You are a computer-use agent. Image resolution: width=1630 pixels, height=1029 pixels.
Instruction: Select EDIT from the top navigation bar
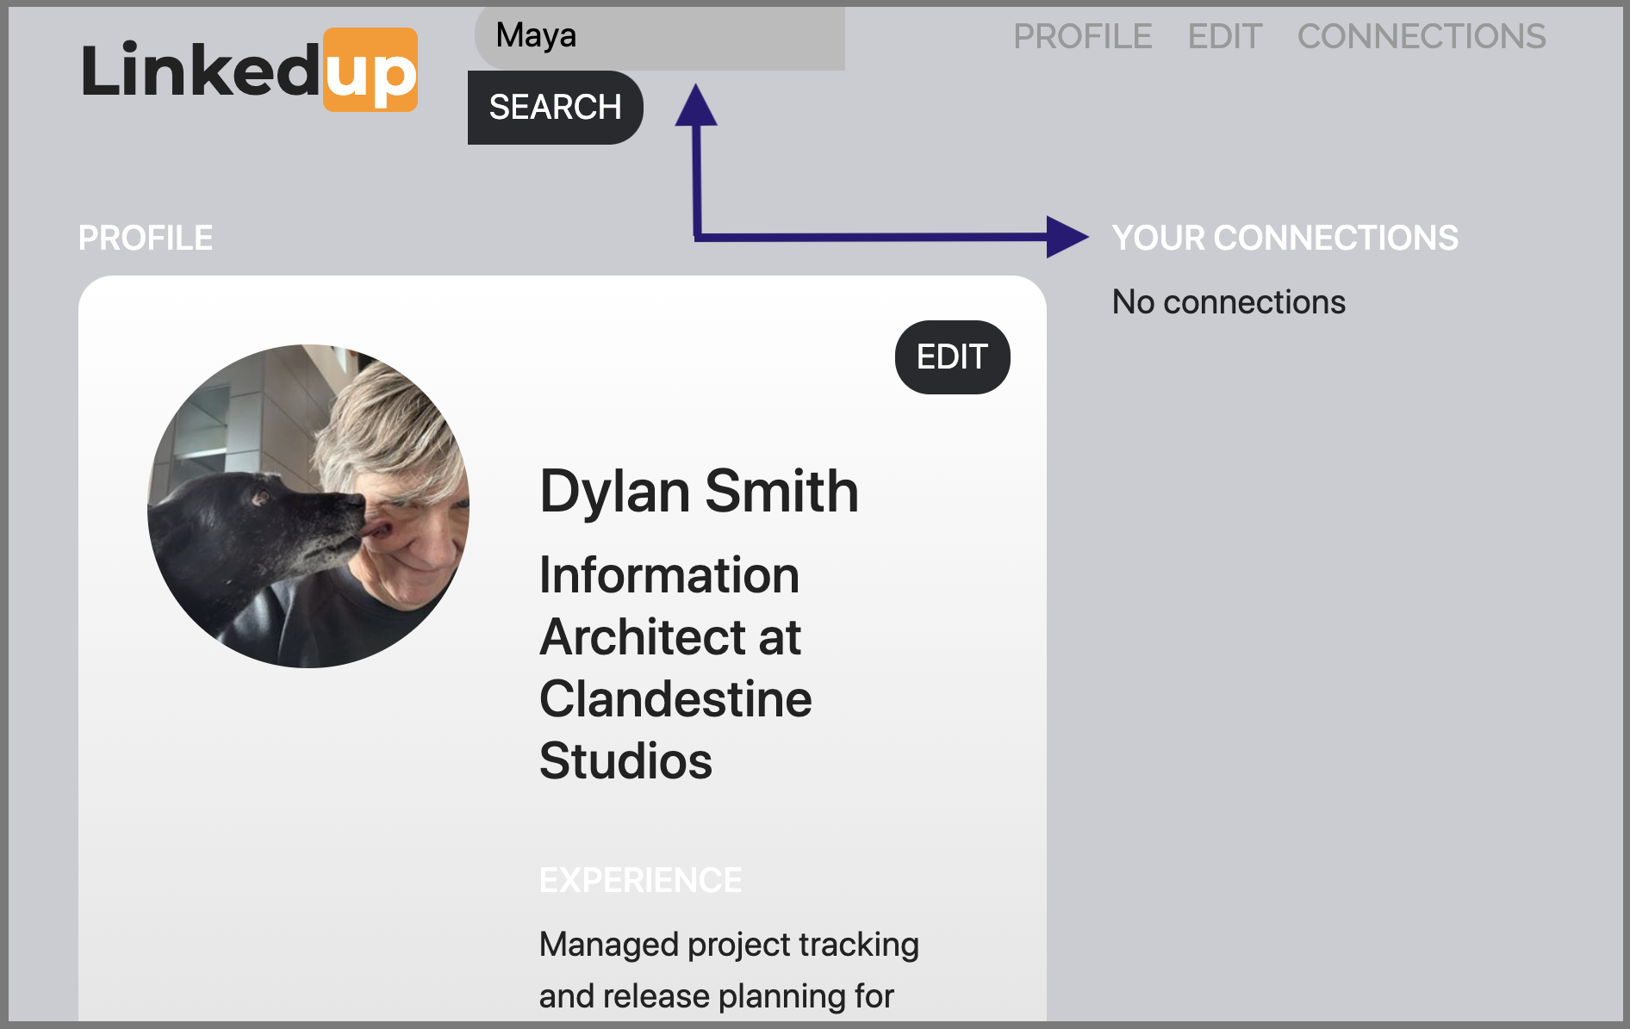point(1226,36)
